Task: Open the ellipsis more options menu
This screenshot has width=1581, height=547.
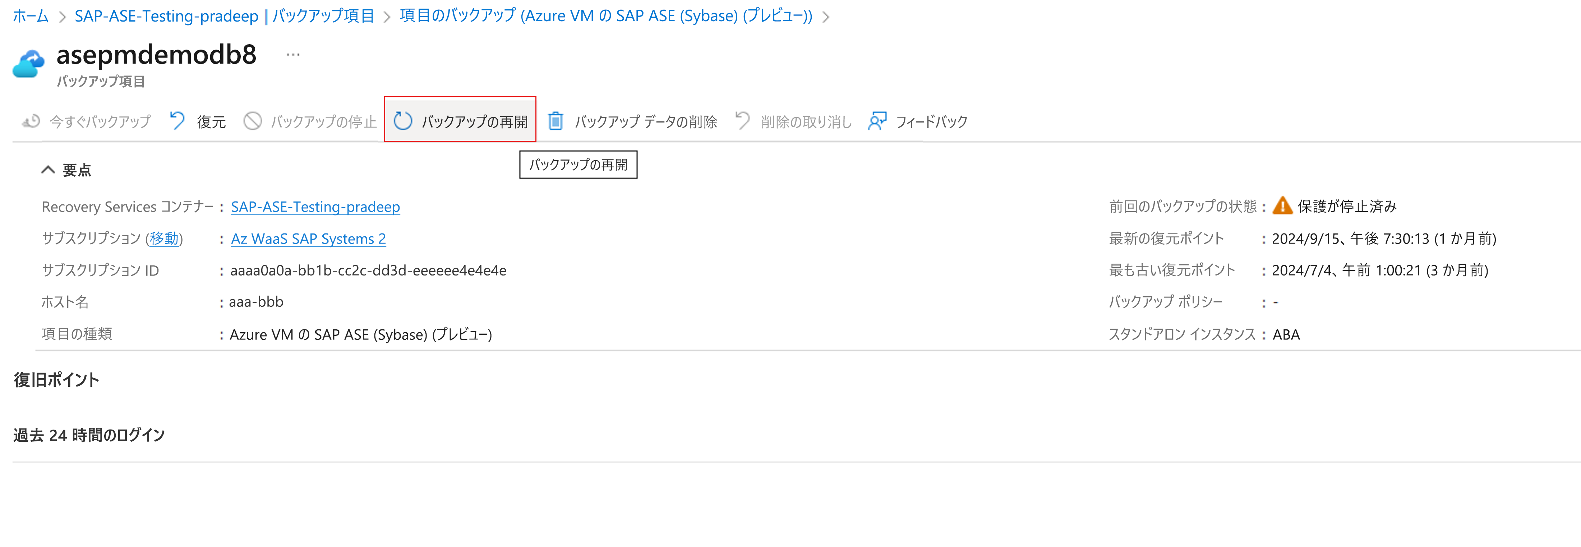Action: point(293,55)
